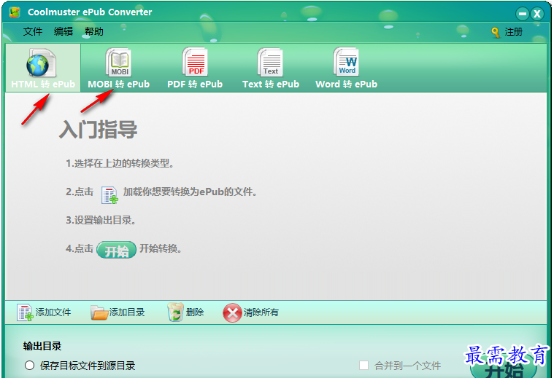Click the 入门指导 heading text
554x378 pixels.
99,130
